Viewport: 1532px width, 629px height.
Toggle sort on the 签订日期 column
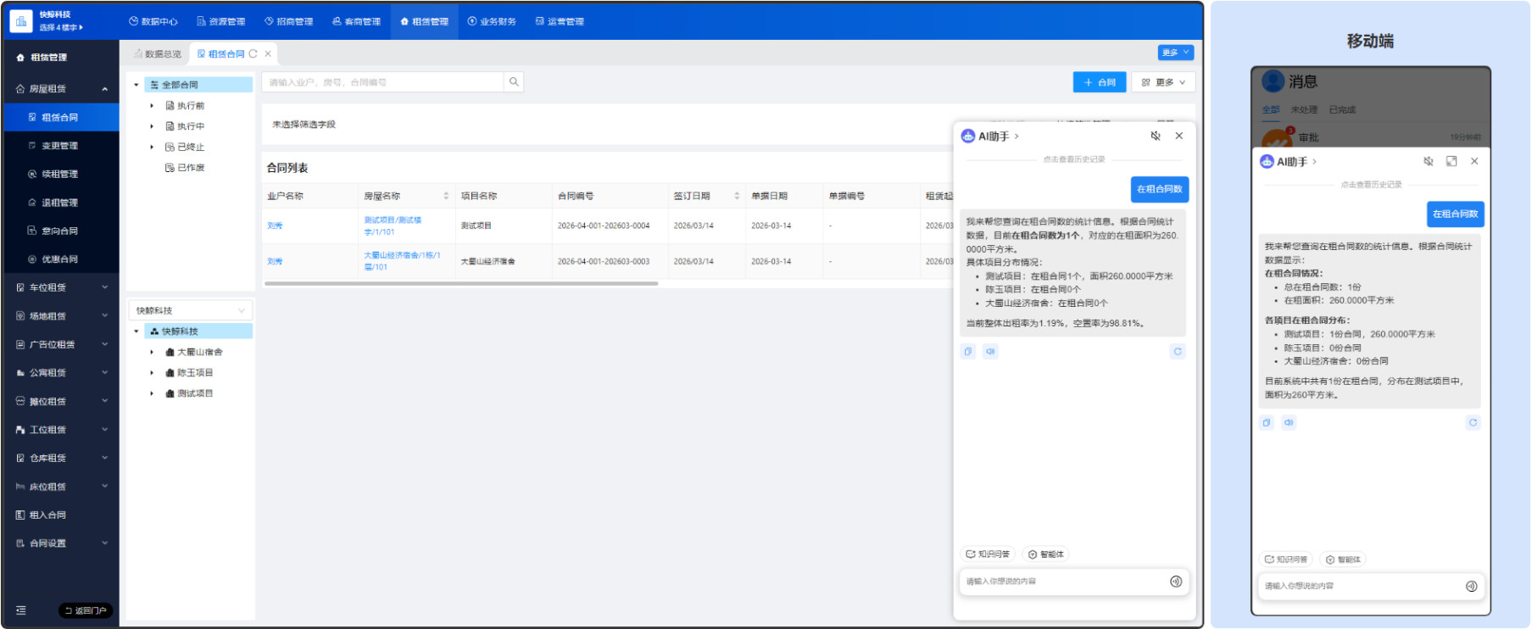pyautogui.click(x=736, y=196)
